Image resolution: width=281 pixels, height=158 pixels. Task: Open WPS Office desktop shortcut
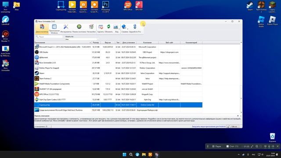click(x=128, y=6)
